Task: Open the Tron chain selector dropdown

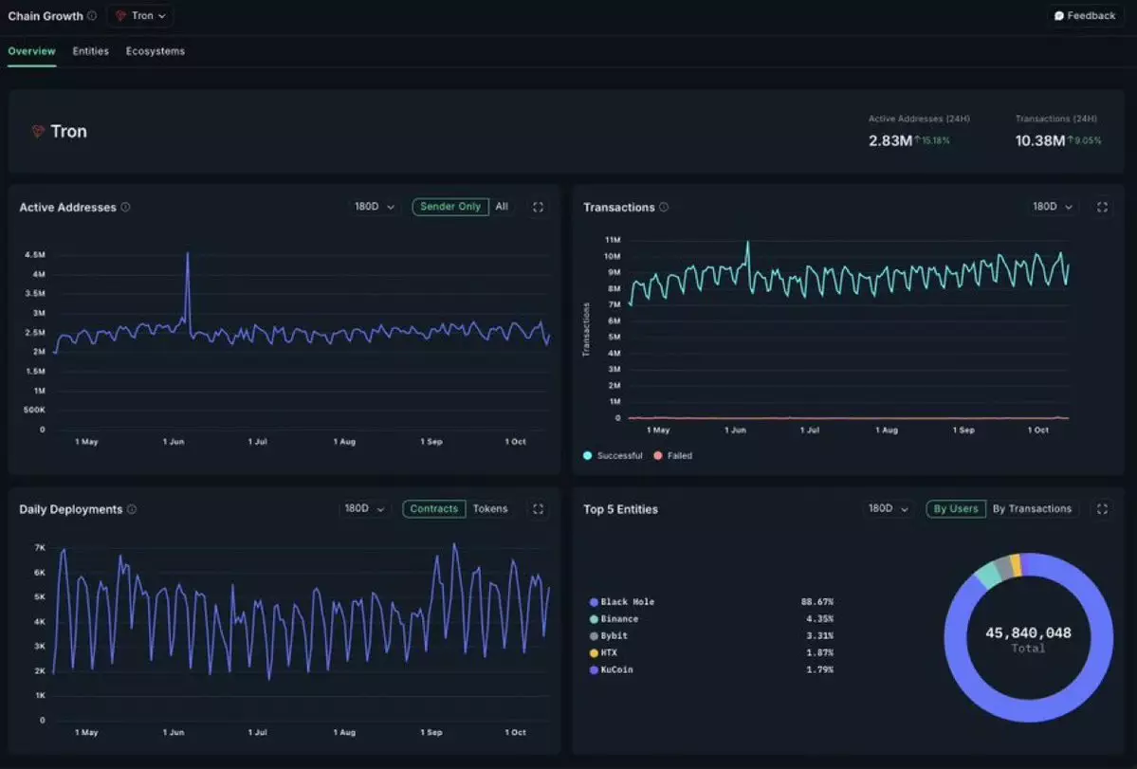Action: point(140,16)
